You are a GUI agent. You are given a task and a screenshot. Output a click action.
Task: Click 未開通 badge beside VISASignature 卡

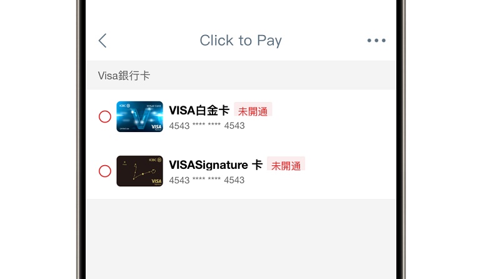[x=286, y=165]
